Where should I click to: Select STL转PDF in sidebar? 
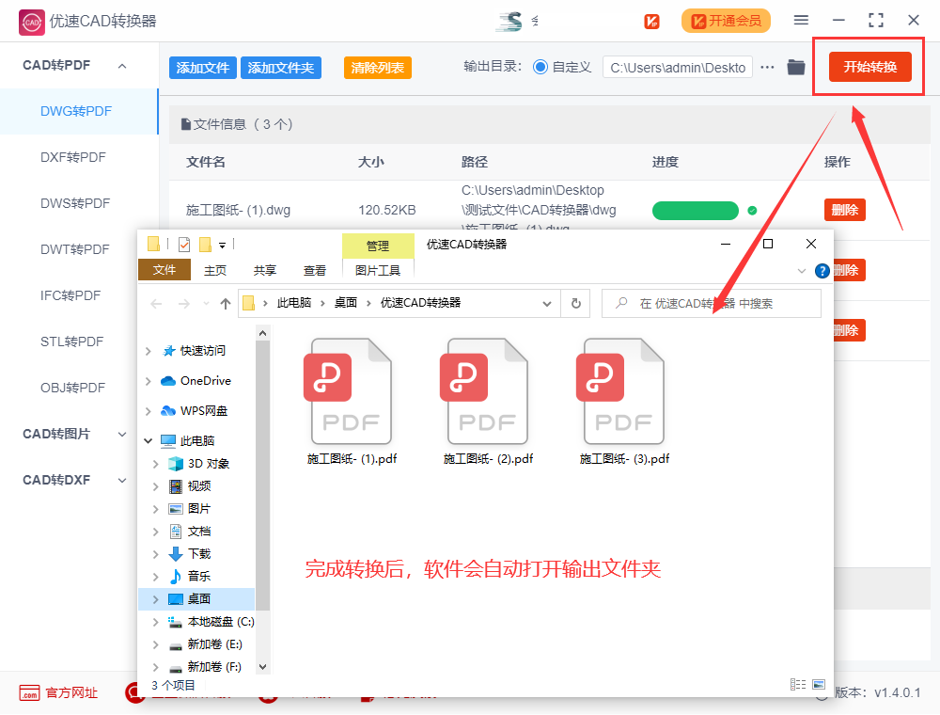(x=72, y=342)
